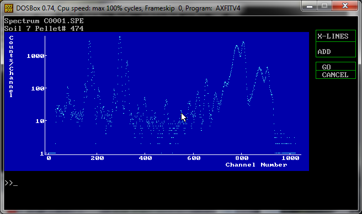Start the fit with GO
Viewport: 362px width, 214px height.
coord(336,67)
